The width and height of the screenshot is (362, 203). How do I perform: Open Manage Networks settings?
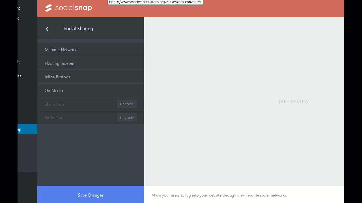tap(62, 50)
